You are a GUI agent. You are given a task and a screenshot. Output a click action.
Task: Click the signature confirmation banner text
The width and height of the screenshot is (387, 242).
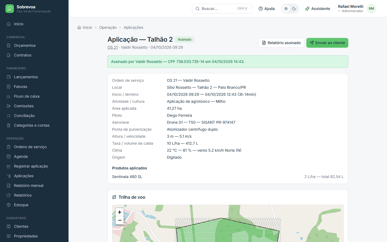pyautogui.click(x=178, y=62)
